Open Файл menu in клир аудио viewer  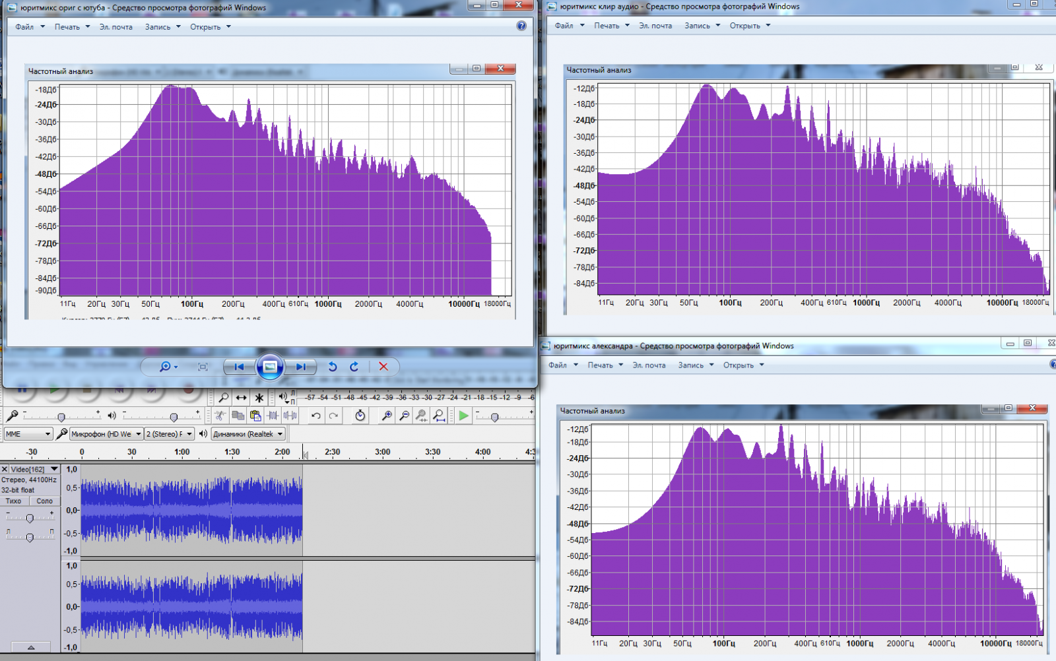pos(570,26)
